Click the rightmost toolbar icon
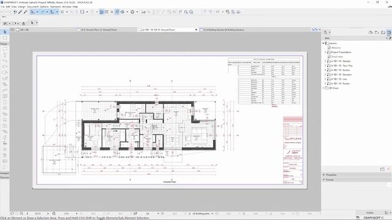 point(238,12)
